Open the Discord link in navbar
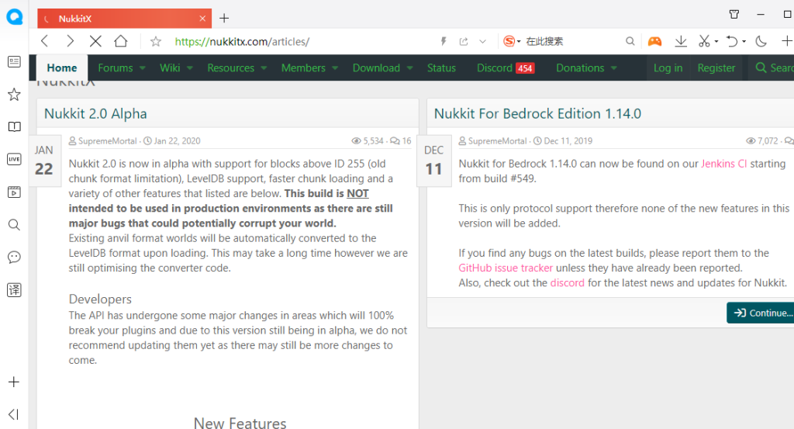The width and height of the screenshot is (794, 429). point(506,67)
